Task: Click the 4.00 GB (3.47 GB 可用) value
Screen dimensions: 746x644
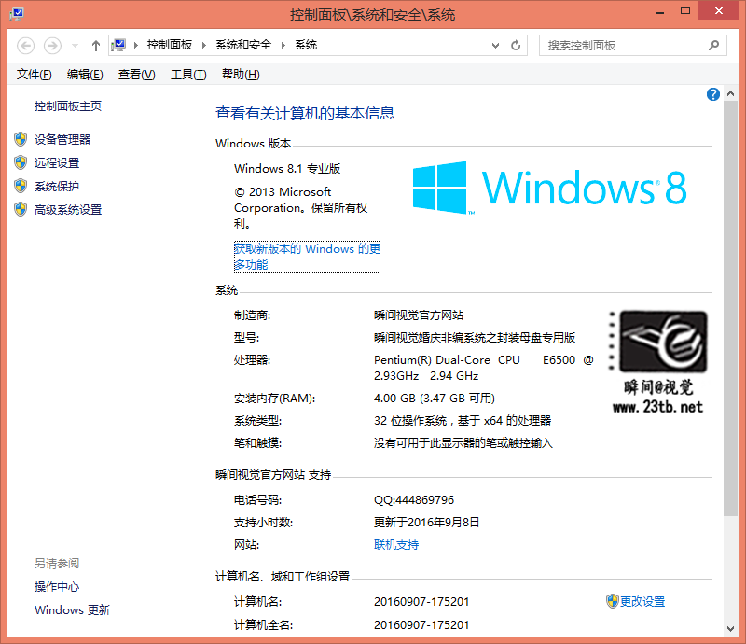Action: click(x=435, y=399)
